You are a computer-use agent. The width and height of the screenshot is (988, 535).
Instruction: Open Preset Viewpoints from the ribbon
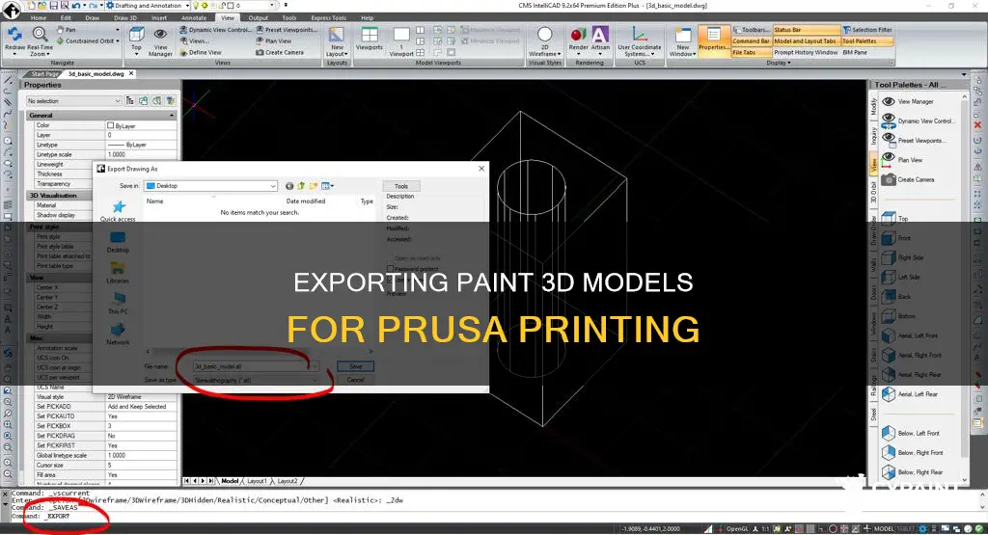(287, 30)
